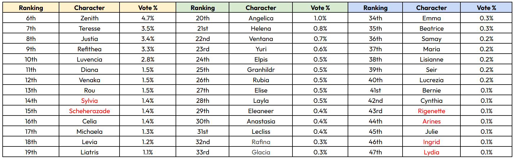
Task: Click the Granhildr character cell
Action: [261, 70]
